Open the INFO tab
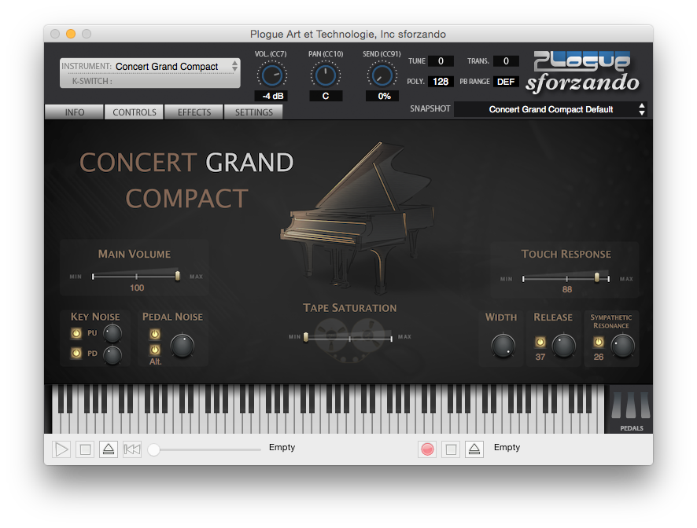Image resolution: width=697 pixels, height=528 pixels. [74, 112]
